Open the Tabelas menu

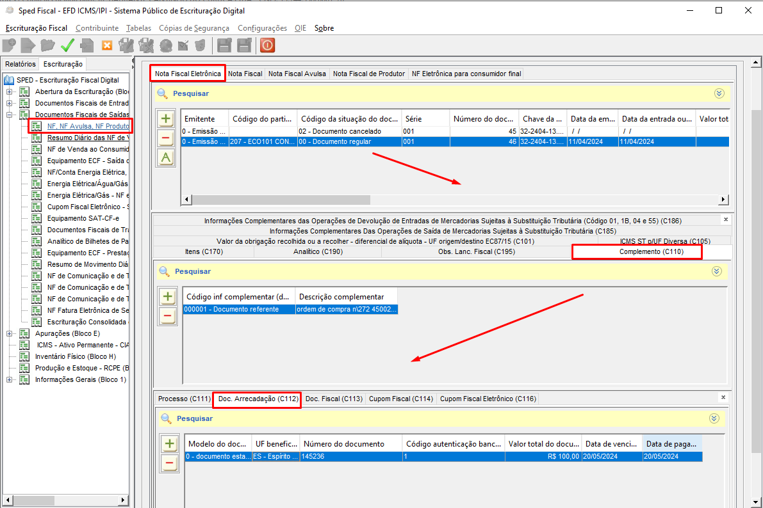(139, 28)
